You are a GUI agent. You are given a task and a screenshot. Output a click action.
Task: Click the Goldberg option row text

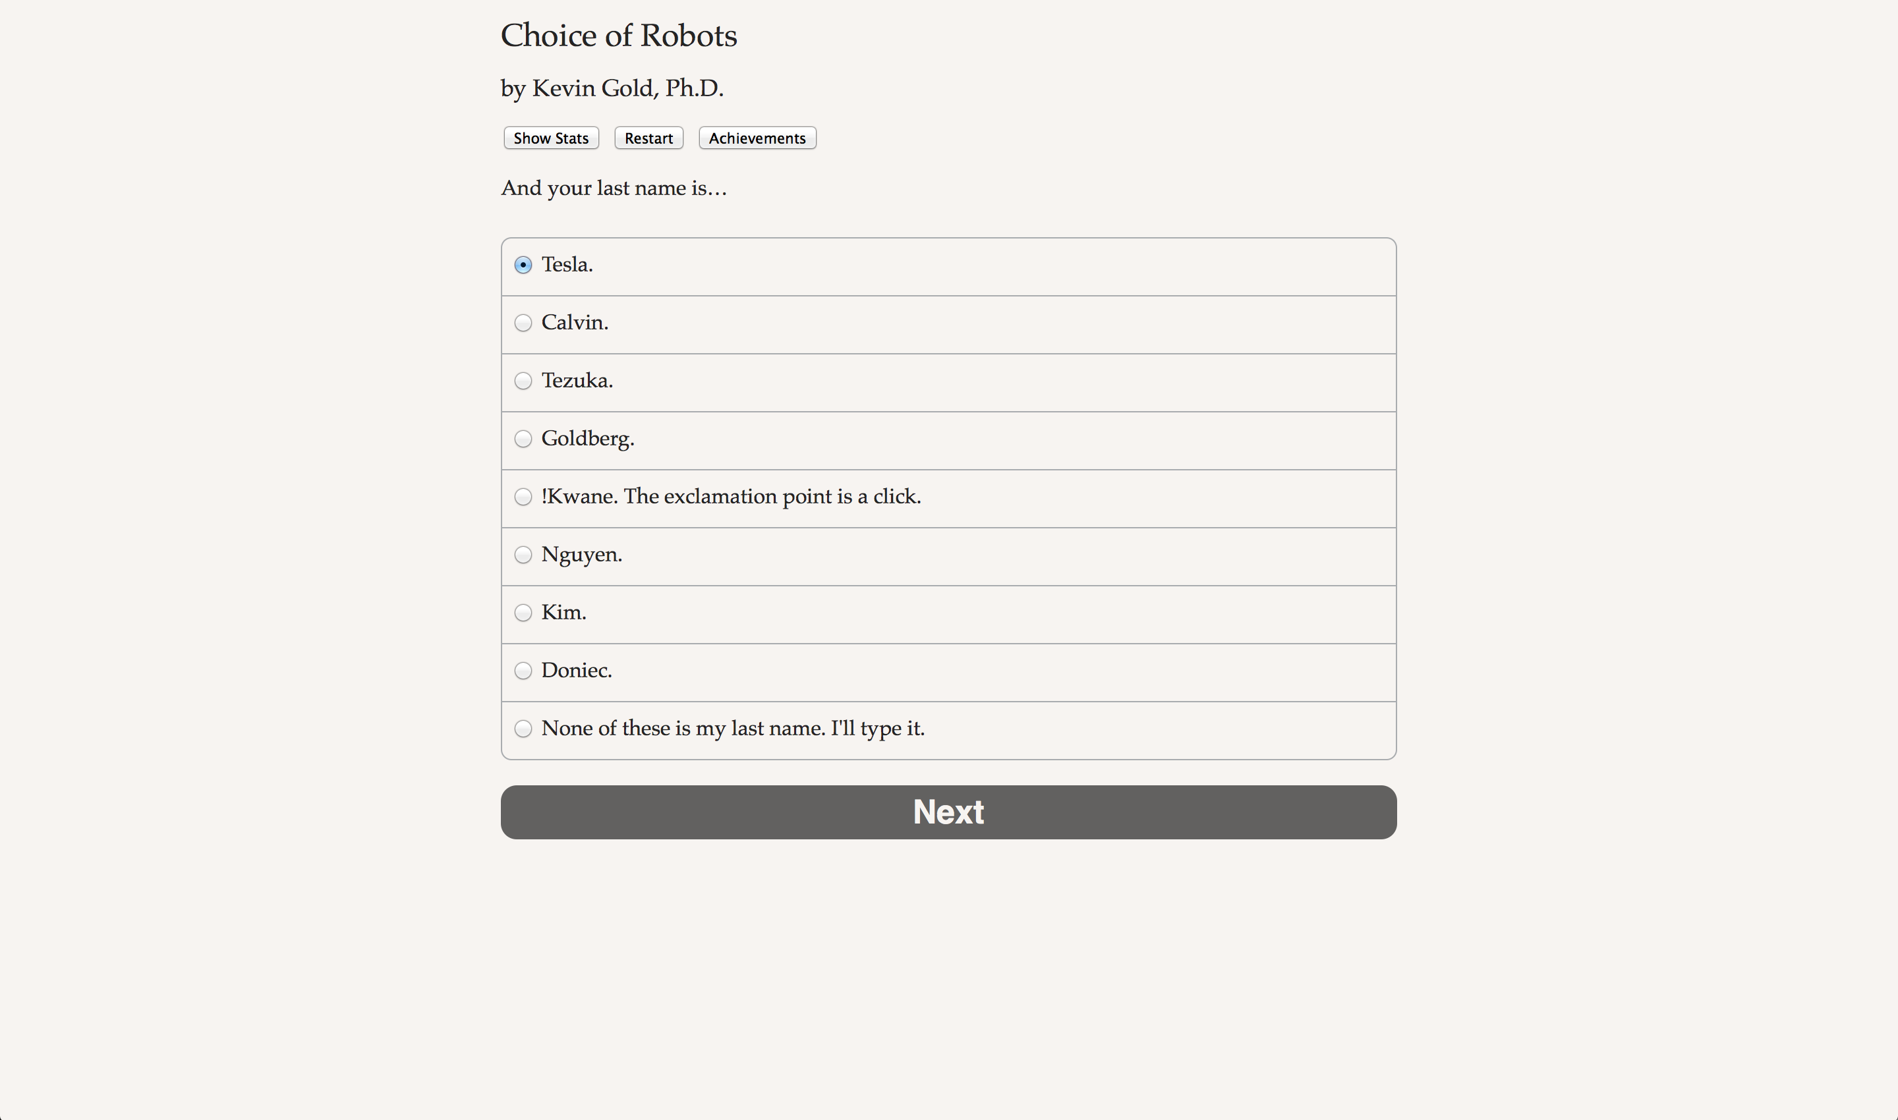(587, 439)
